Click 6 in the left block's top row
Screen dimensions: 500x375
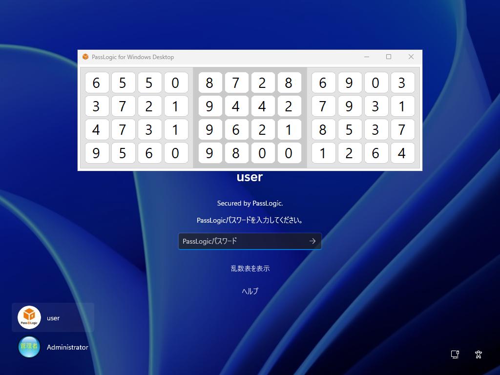(97, 83)
